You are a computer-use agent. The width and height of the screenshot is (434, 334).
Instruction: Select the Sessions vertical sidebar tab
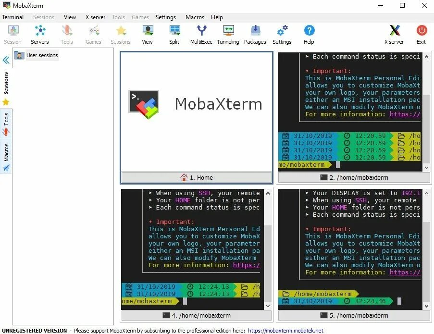pyautogui.click(x=6, y=88)
